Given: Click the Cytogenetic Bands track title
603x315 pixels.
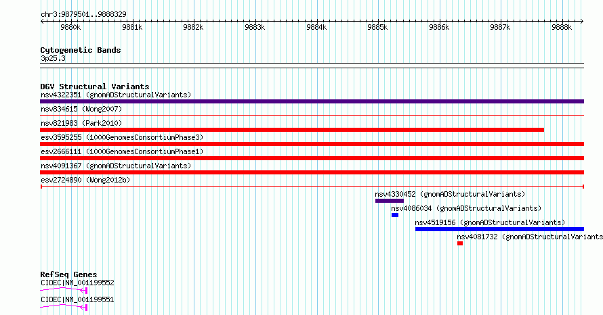Looking at the screenshot, I should pos(81,50).
